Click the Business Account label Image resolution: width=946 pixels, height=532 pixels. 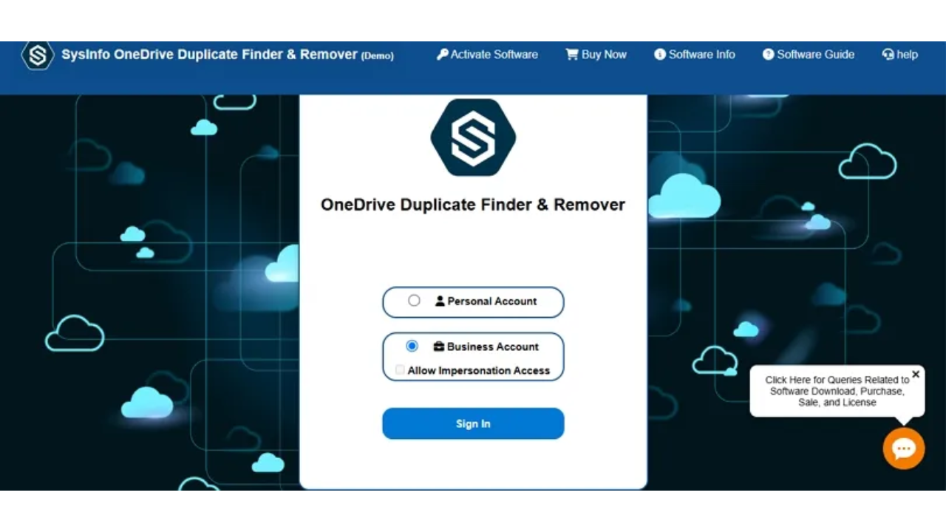(493, 347)
